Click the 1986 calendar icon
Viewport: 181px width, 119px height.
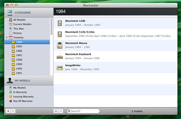(x=13, y=51)
